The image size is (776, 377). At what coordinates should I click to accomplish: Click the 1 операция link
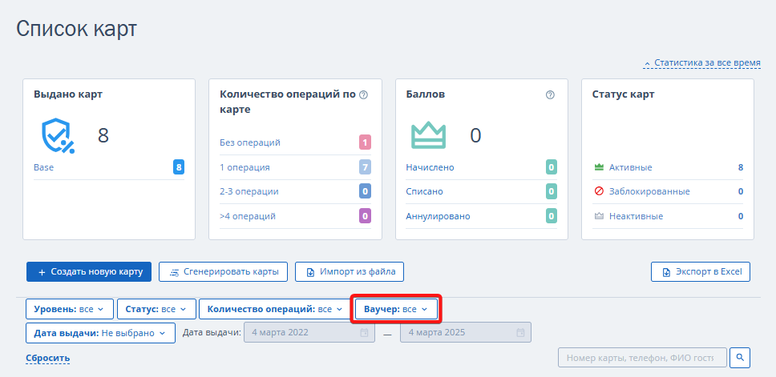coord(245,167)
